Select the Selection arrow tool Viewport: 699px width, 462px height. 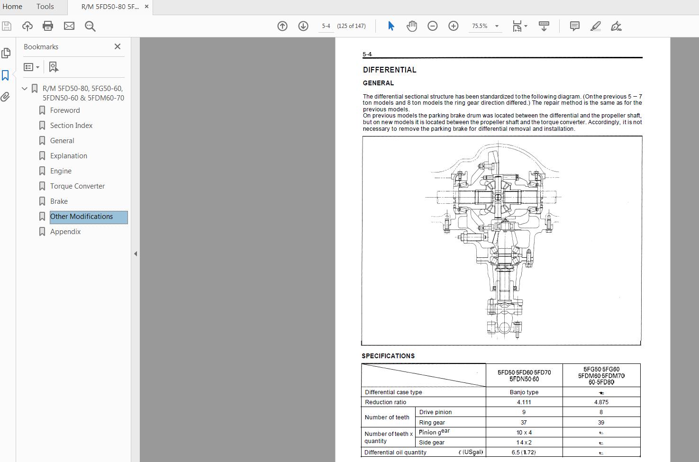pos(391,26)
